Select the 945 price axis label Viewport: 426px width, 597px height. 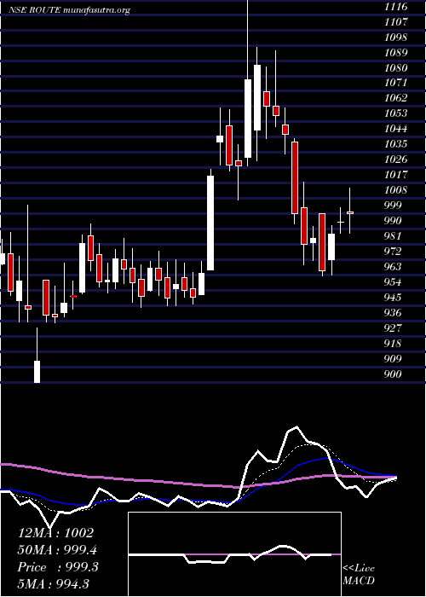(x=394, y=298)
